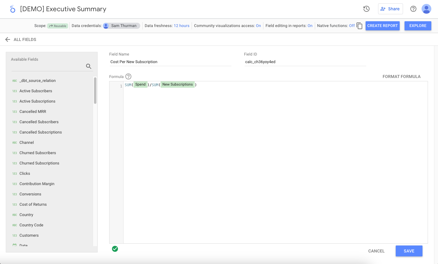Image resolution: width=438 pixels, height=264 pixels.
Task: Click the number type icon beside Conversions
Action: pos(15,194)
